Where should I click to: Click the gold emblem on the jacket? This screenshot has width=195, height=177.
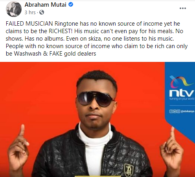click(129, 170)
